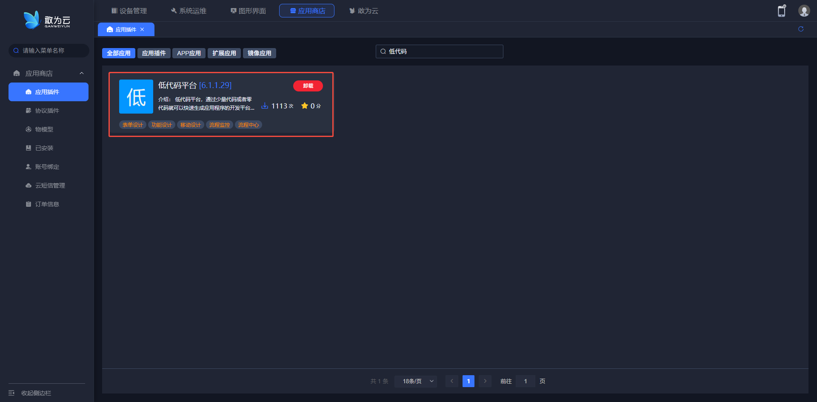
Task: Focus the 请输入菜单名称 menu search field
Action: click(x=49, y=51)
